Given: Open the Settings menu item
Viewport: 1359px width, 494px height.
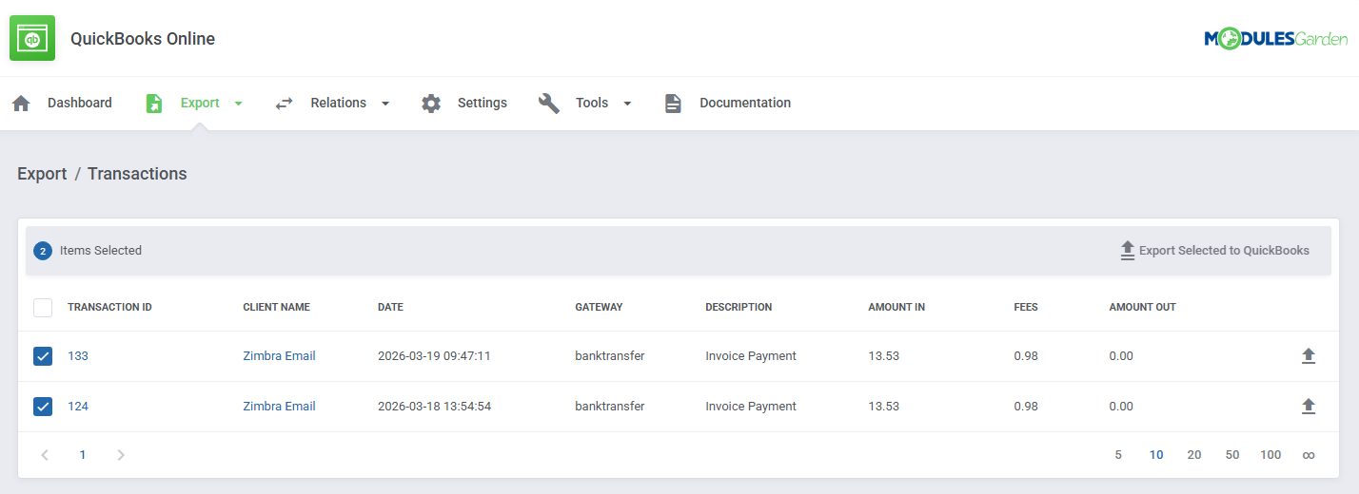Looking at the screenshot, I should coord(483,103).
